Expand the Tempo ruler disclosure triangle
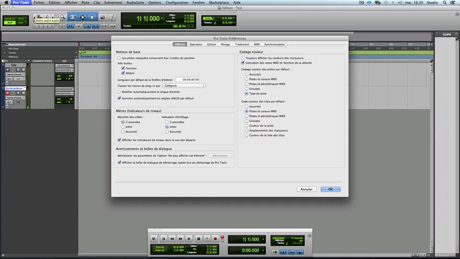Image resolution: width=460 pixels, height=259 pixels. (x=4, y=53)
